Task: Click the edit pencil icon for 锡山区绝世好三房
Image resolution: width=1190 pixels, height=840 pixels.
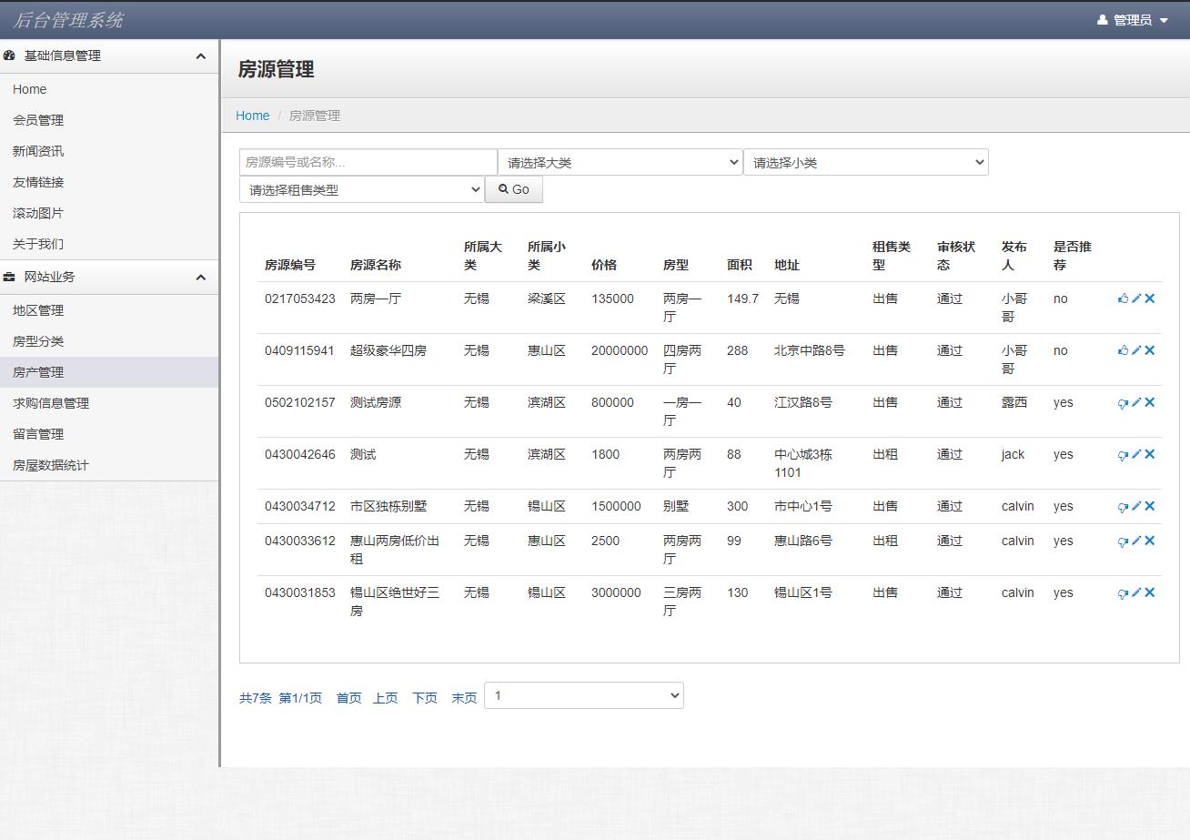Action: [1135, 592]
